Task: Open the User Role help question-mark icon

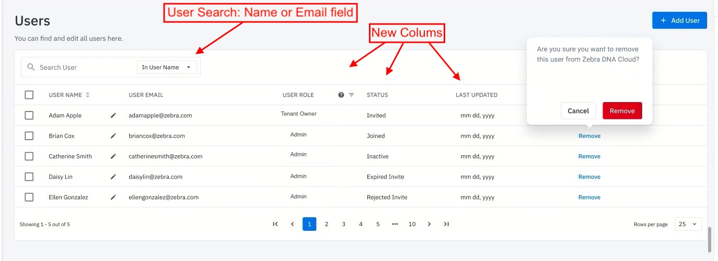Action: click(341, 95)
